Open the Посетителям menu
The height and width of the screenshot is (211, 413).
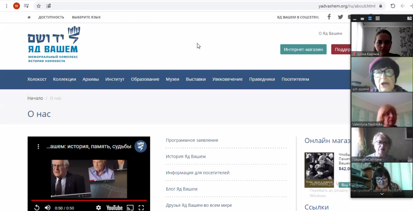coord(295,79)
